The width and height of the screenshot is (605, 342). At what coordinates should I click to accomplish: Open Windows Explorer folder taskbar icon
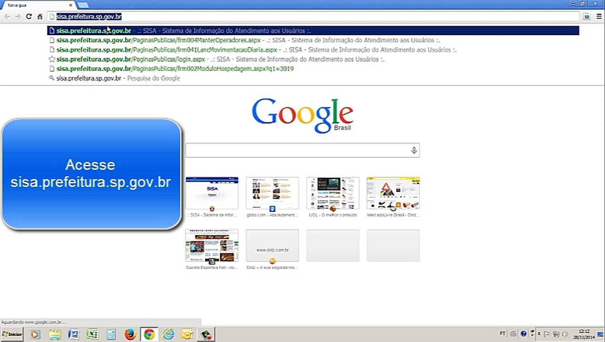(x=55, y=334)
